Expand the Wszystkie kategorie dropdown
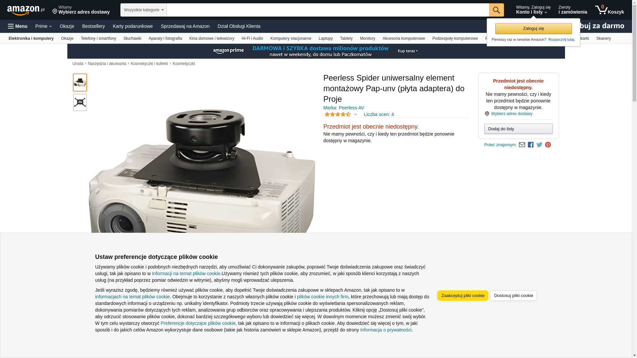The image size is (637, 358). (x=144, y=10)
